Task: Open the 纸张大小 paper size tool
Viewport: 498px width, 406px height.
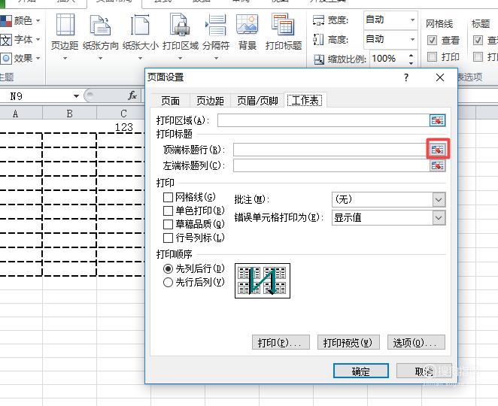Action: click(x=141, y=37)
